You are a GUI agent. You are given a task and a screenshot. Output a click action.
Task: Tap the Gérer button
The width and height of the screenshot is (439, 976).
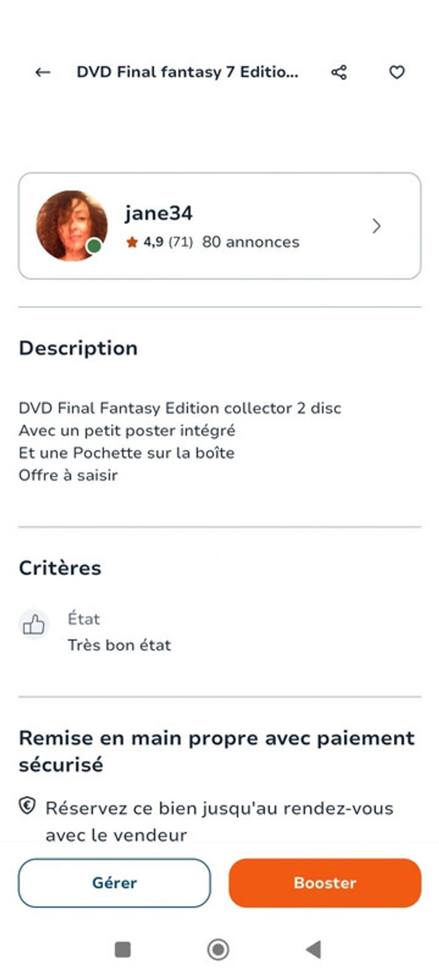(115, 883)
